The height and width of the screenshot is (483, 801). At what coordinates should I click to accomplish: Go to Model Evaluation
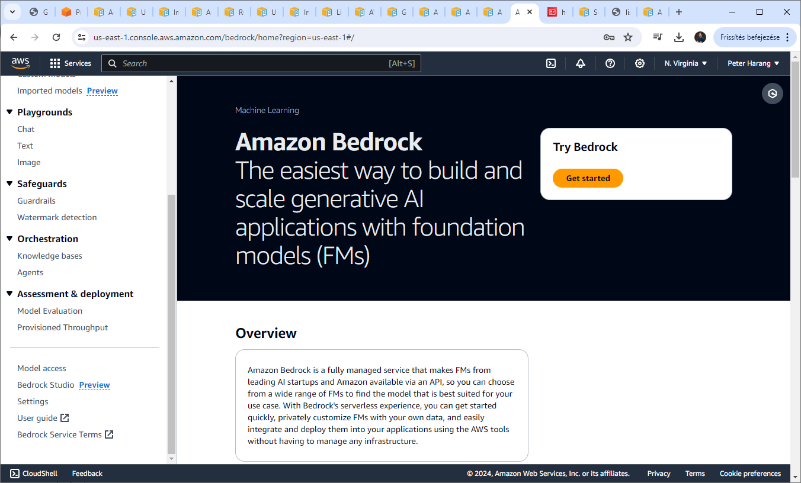point(50,311)
